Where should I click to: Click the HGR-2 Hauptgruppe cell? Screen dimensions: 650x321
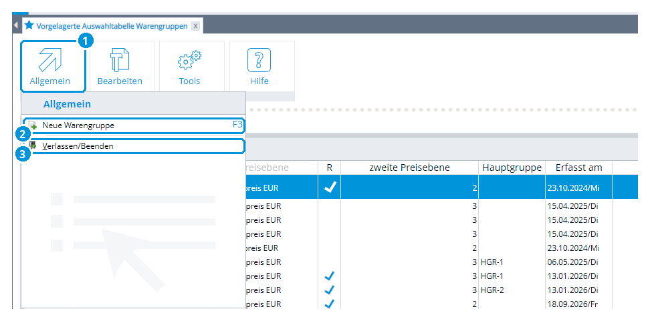coord(512,290)
